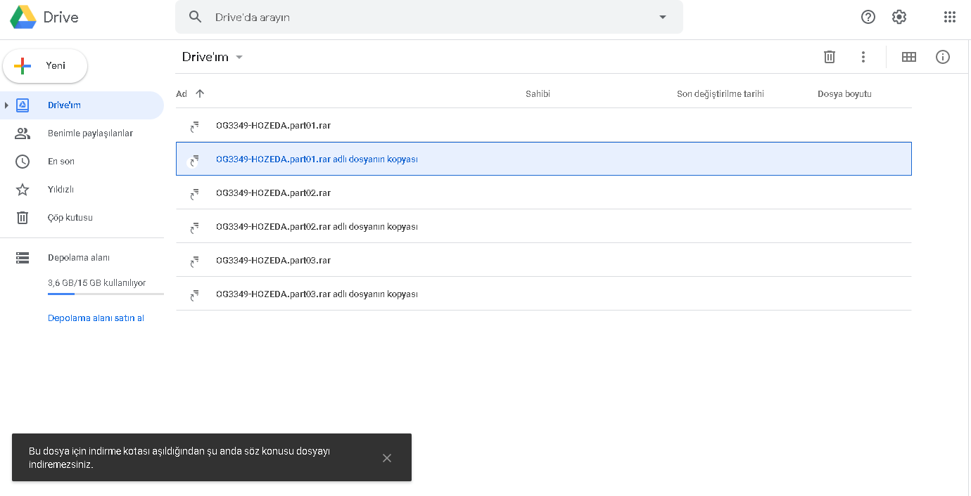Click file icon of OG3349-HOZEDA.part03.rar
Image resolution: width=971 pixels, height=496 pixels.
[x=195, y=261]
